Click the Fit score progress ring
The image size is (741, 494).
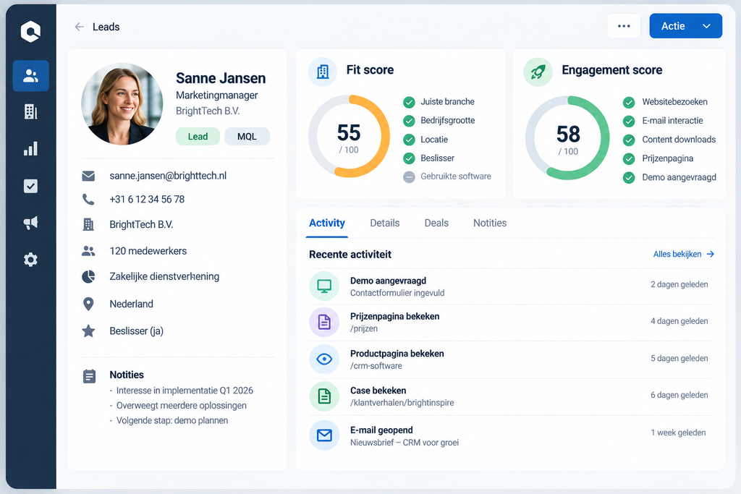click(349, 136)
